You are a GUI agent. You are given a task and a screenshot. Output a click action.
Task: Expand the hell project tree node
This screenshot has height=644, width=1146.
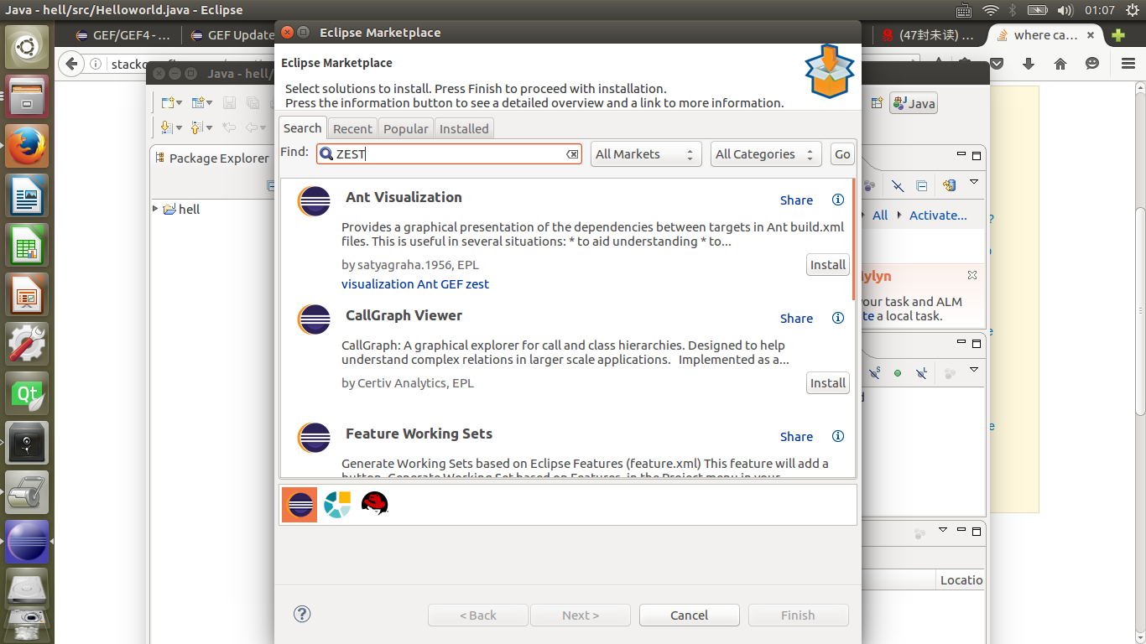click(x=155, y=208)
